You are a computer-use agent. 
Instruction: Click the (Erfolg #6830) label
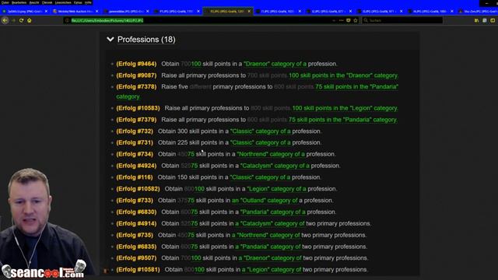(136, 212)
